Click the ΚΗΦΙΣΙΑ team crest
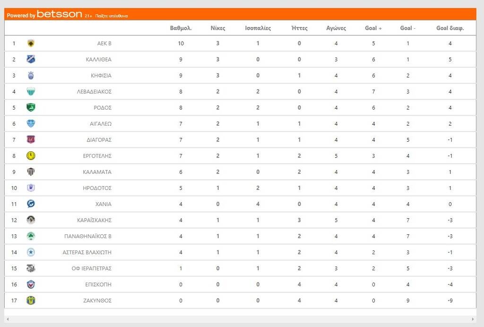This screenshot has width=484, height=327. (31, 75)
